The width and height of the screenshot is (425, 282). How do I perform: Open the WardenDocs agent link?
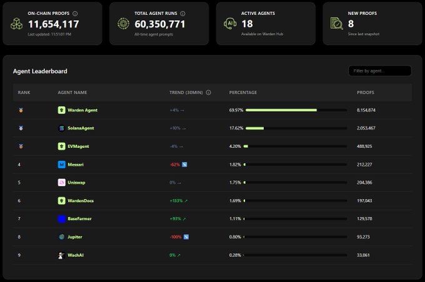click(81, 201)
